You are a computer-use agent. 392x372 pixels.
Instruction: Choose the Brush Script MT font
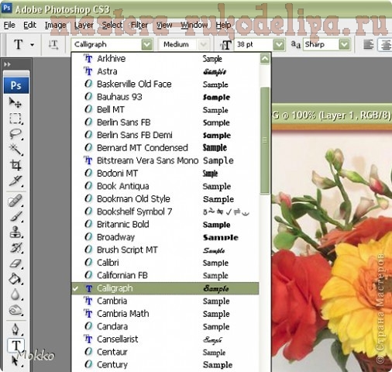click(x=165, y=250)
